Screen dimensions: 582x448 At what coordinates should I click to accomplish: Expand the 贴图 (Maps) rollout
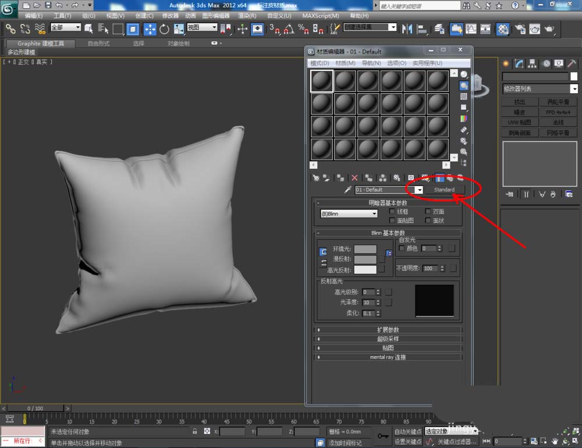[x=388, y=348]
